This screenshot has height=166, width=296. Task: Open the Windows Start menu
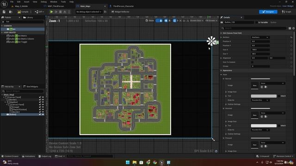coord(128,162)
